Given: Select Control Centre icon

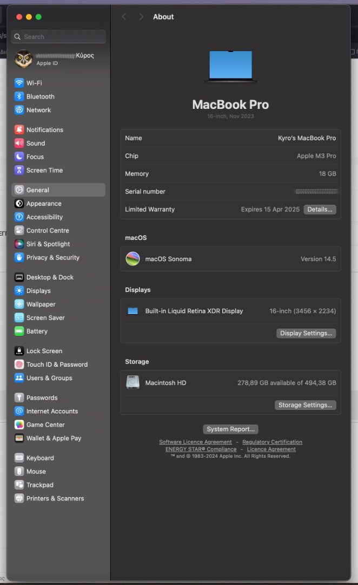Looking at the screenshot, I should click(19, 230).
